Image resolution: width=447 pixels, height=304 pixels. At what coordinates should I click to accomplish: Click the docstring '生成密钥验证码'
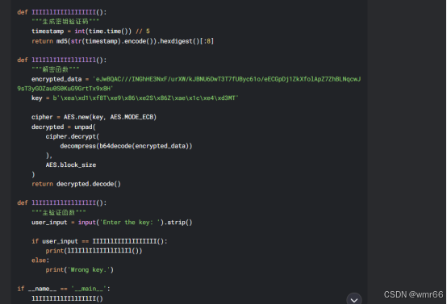pos(65,21)
